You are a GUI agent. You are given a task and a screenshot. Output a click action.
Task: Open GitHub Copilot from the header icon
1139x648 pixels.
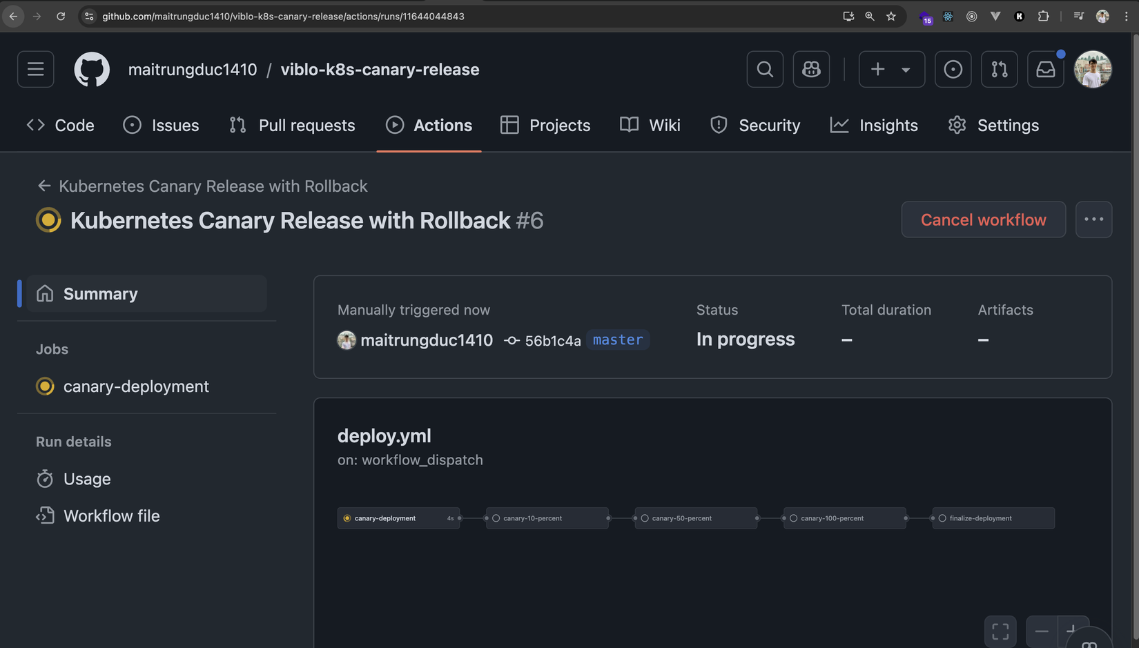811,69
